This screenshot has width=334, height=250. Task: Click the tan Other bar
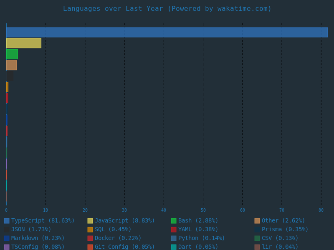click(12, 65)
